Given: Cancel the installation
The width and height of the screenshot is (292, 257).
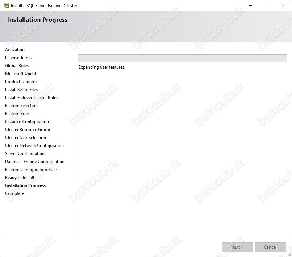Looking at the screenshot, I should (x=270, y=247).
